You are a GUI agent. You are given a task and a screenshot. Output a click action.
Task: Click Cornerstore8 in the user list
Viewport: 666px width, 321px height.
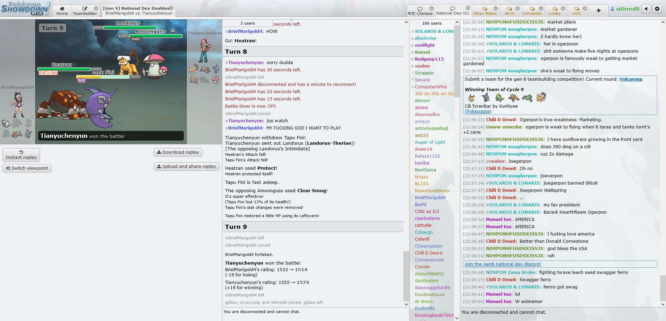(429, 260)
